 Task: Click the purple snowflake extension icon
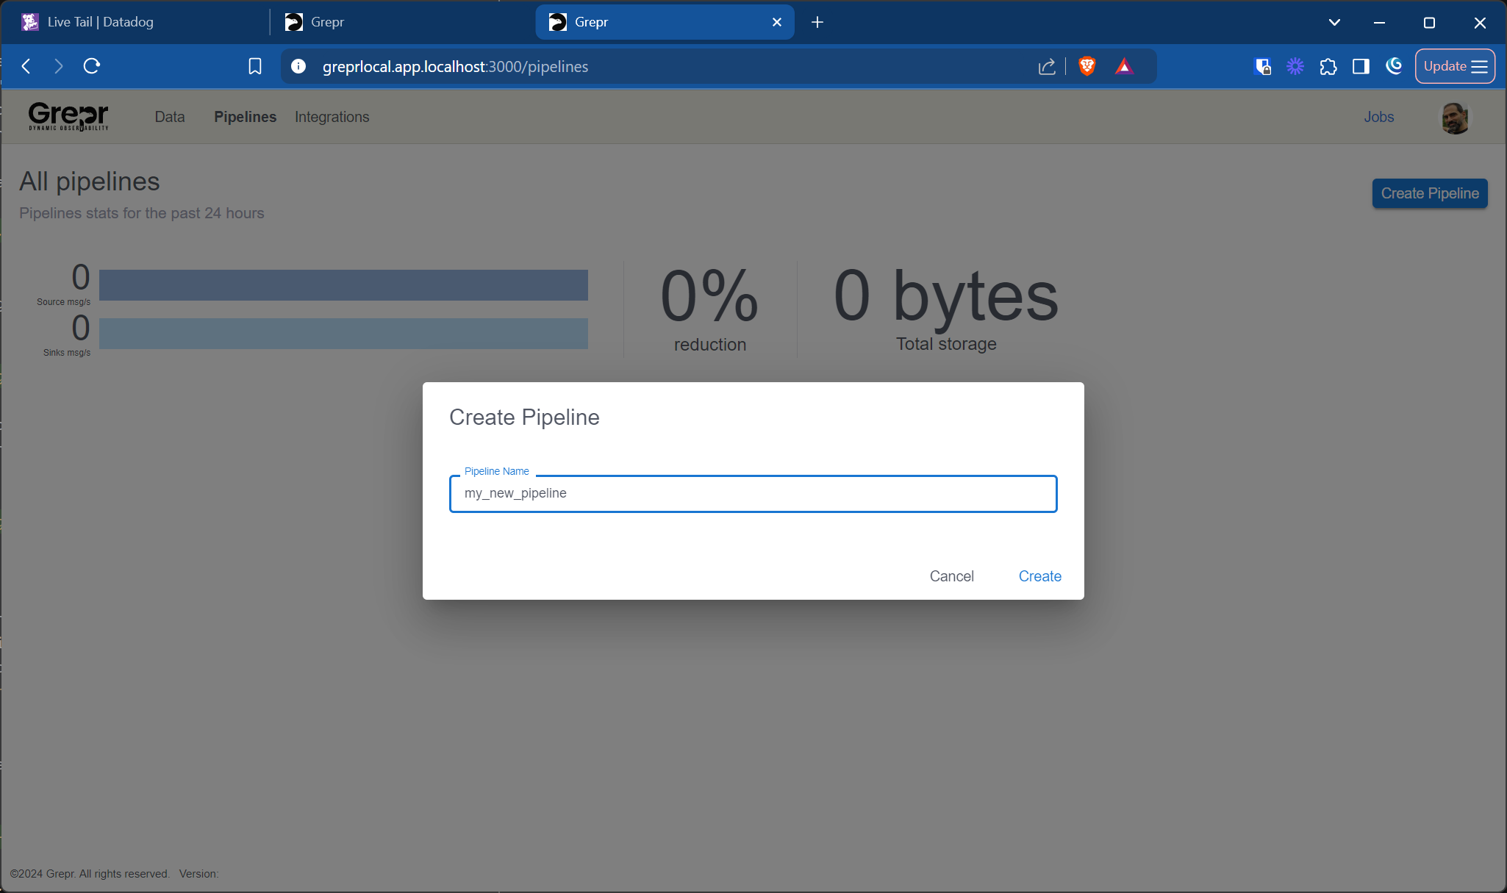(x=1295, y=66)
